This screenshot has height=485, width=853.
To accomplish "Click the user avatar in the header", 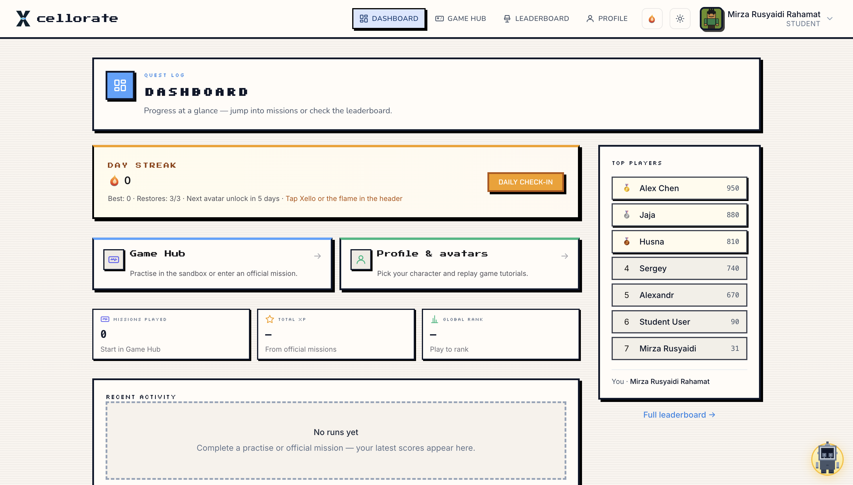I will tap(712, 19).
